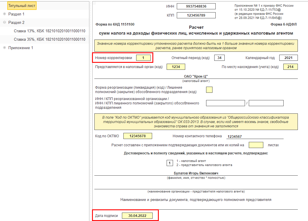Viewport: 308px width, 221px height.
Task: Click the reorganization form code field
Action: pyautogui.click(x=209, y=90)
